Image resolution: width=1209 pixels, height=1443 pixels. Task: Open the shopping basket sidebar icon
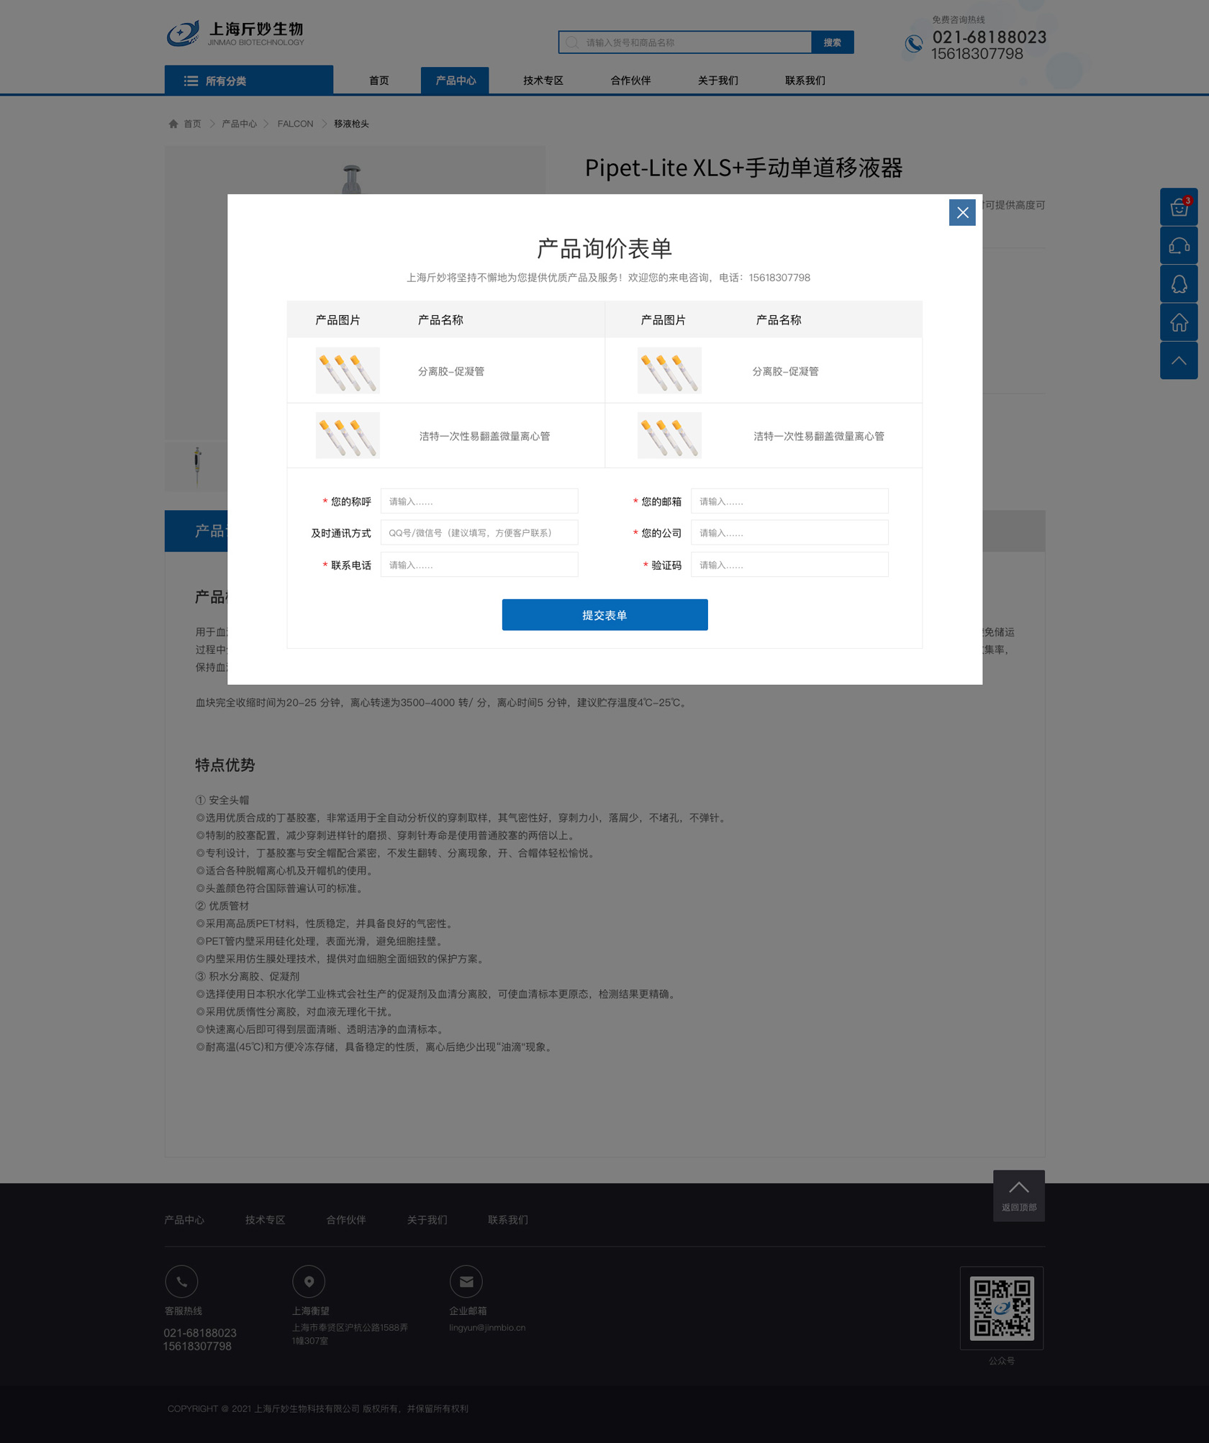[1179, 207]
